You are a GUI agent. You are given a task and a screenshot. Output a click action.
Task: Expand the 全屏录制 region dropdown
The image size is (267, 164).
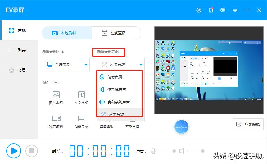[66, 64]
